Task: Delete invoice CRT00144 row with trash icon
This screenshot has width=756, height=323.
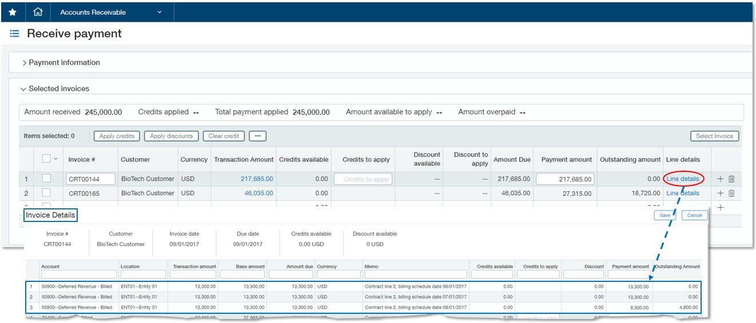Action: click(731, 179)
